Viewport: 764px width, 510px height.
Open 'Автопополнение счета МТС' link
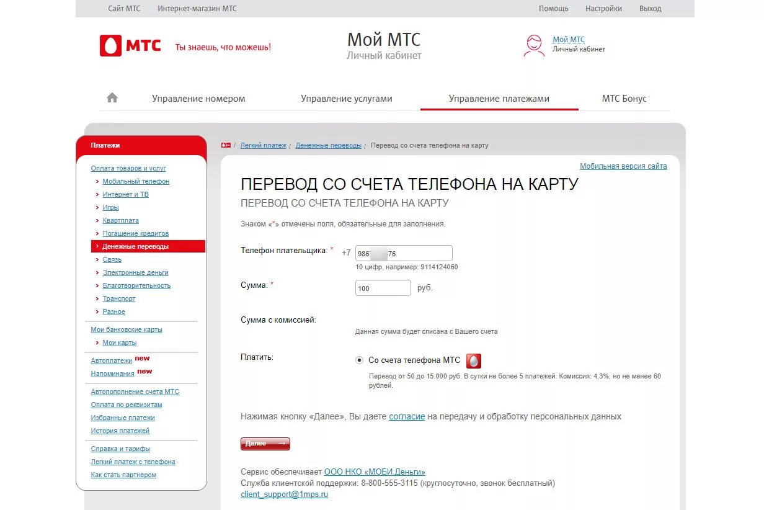click(135, 391)
